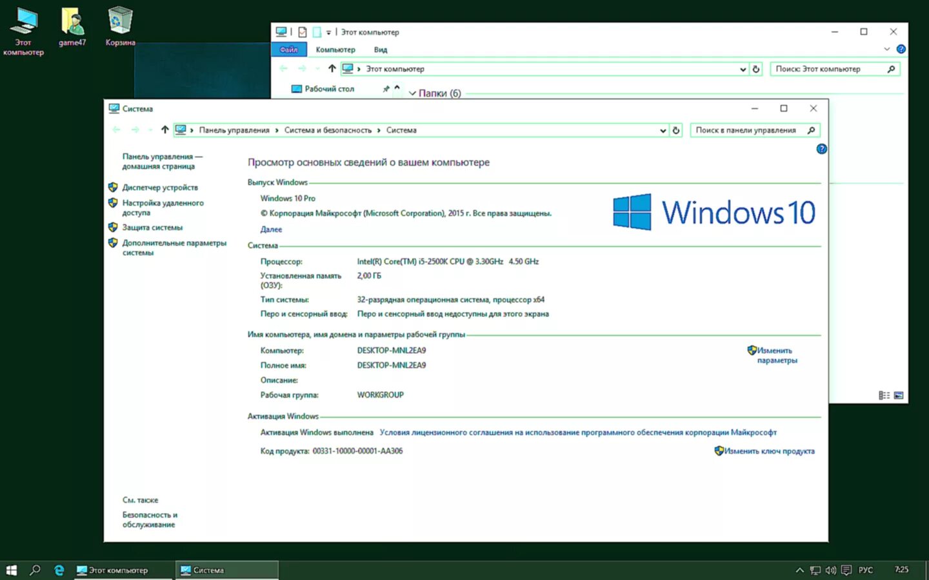
Task: Launch Microsoft Edge from taskbar
Action: pyautogui.click(x=59, y=570)
